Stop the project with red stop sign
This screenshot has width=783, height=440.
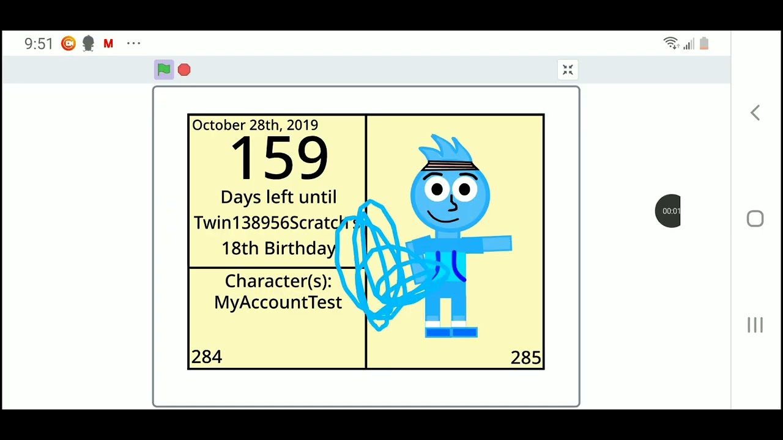(184, 70)
